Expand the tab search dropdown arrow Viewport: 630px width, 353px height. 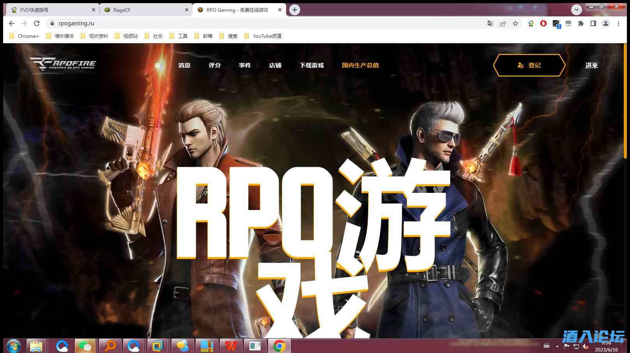tap(576, 10)
